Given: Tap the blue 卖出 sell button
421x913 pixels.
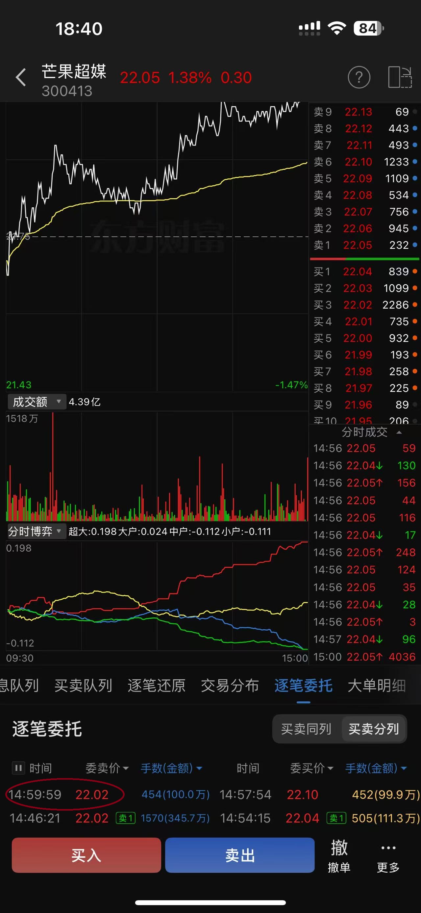Looking at the screenshot, I should 240,855.
